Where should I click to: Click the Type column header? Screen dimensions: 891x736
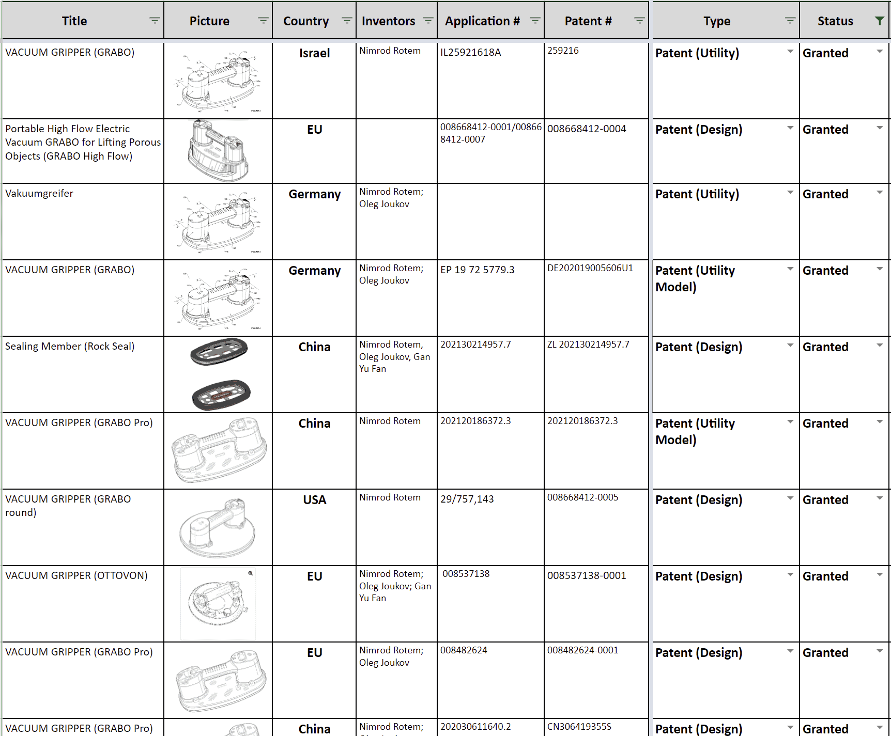click(726, 21)
